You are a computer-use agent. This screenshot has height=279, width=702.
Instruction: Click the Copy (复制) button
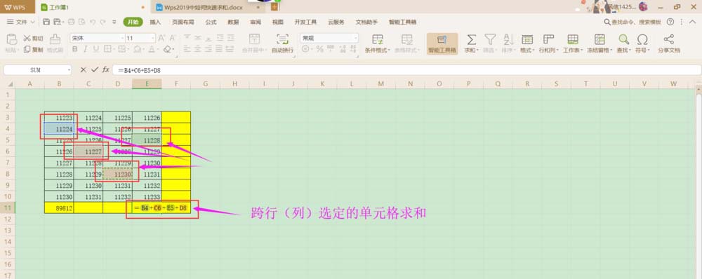click(x=34, y=50)
